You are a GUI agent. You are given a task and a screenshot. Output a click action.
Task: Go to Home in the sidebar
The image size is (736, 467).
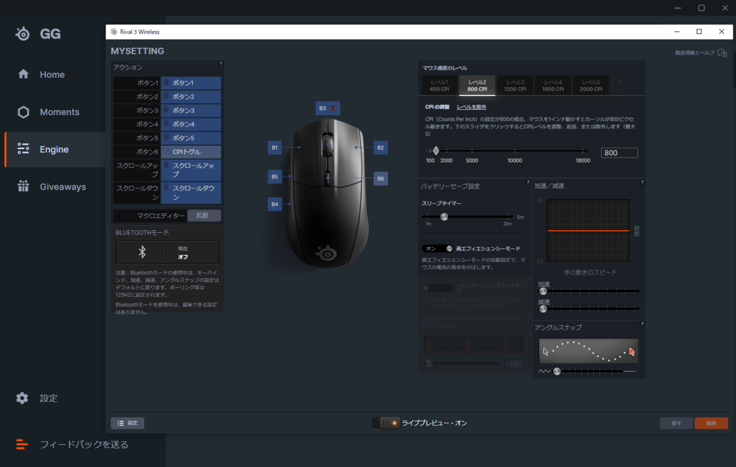tap(52, 74)
